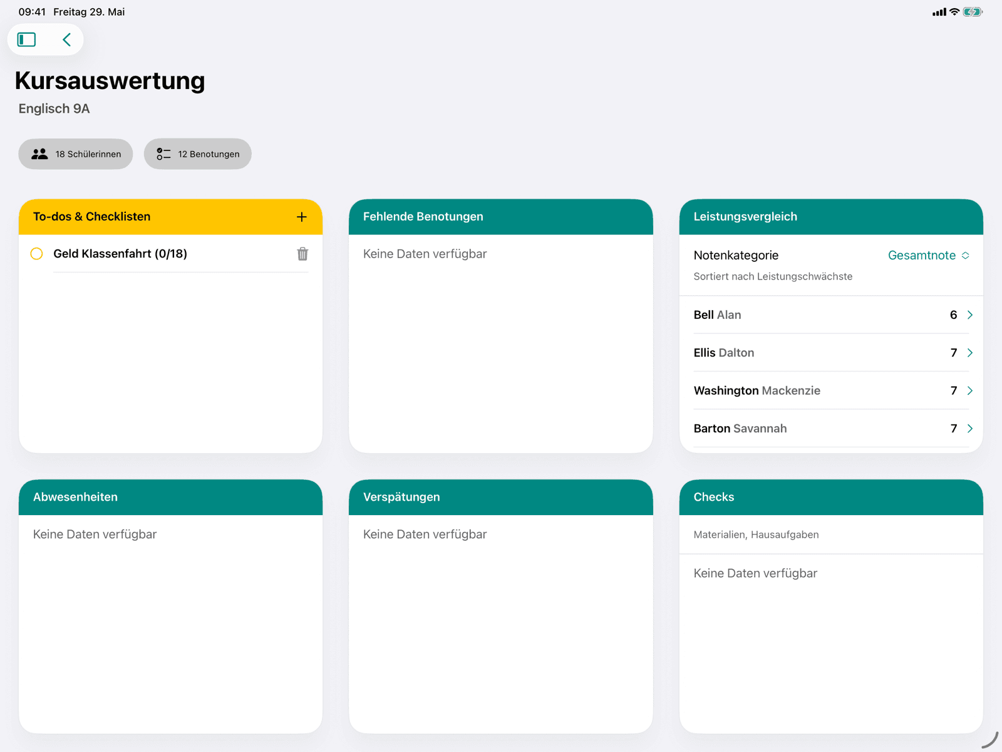This screenshot has height=752, width=1002.
Task: Click Keine Daten verfügbar in Verspätungen
Action: click(x=425, y=535)
